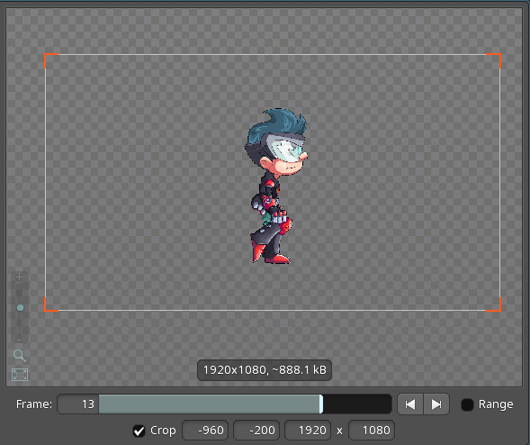Go to previous frame button
530x445 pixels.
click(x=410, y=404)
